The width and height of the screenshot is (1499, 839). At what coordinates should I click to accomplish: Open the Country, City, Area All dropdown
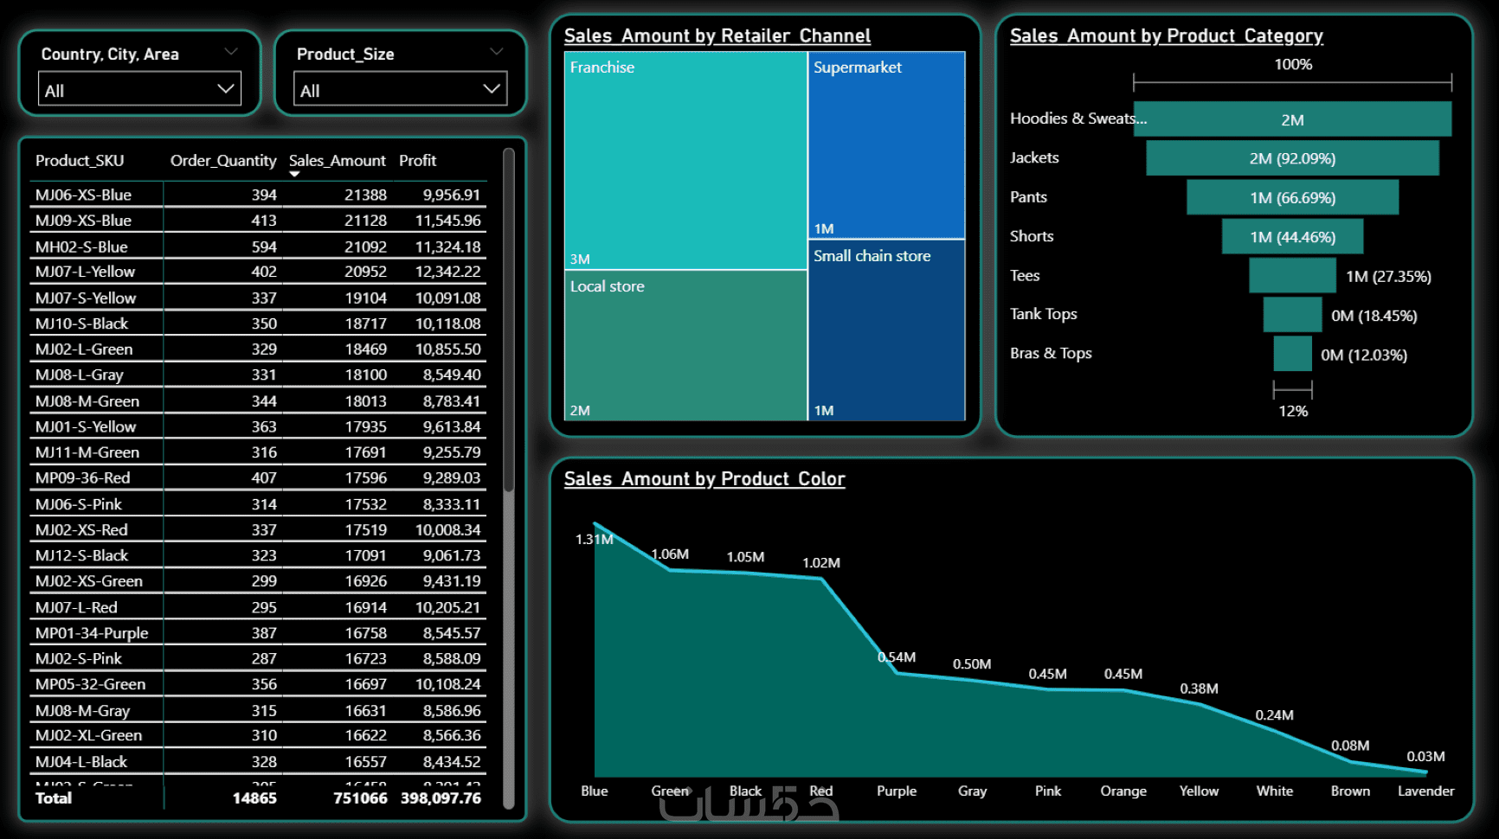pos(139,89)
